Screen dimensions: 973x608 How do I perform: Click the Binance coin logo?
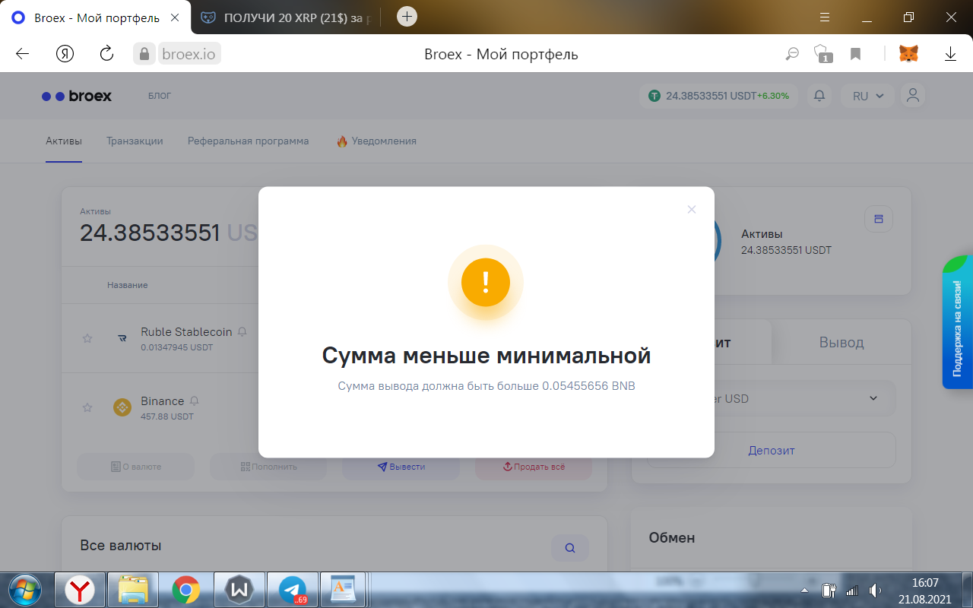[x=122, y=407]
